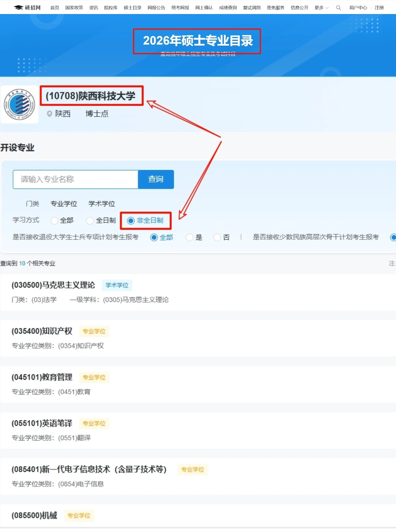
Task: Switch to the 门类 filter tab
Action: click(32, 204)
